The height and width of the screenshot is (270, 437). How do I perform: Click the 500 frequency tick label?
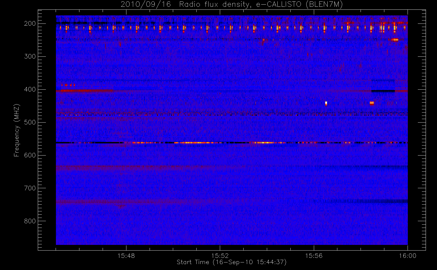point(30,122)
